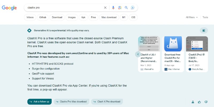
Task: Start voice search with microphone icon
Action: pos(113,8)
